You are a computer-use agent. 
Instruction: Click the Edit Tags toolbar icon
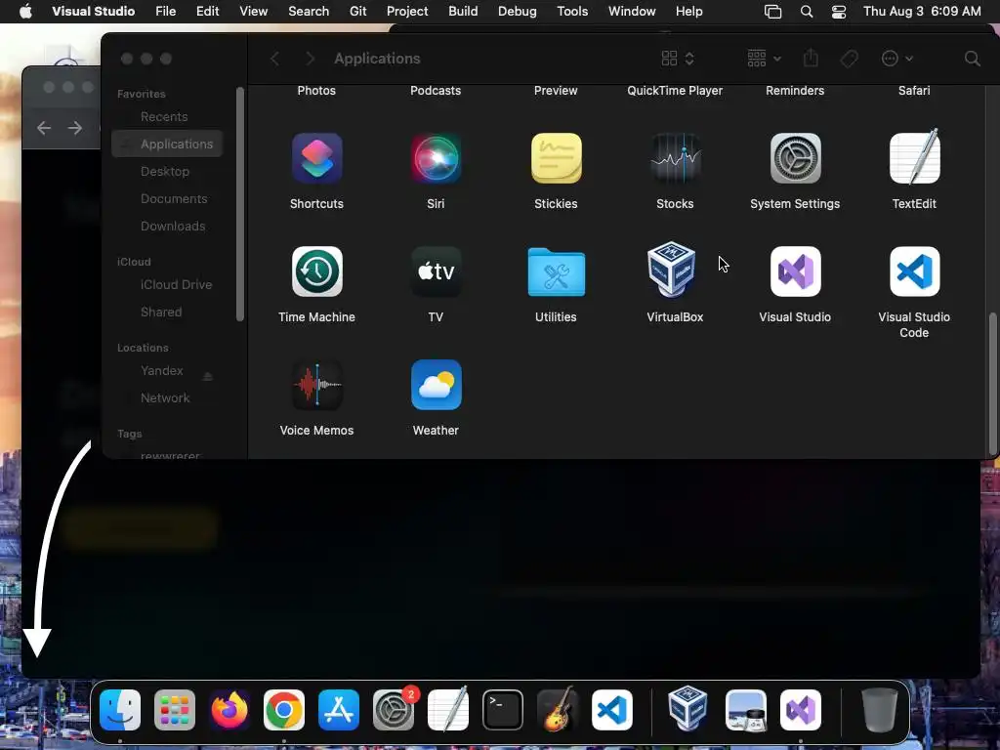(849, 59)
